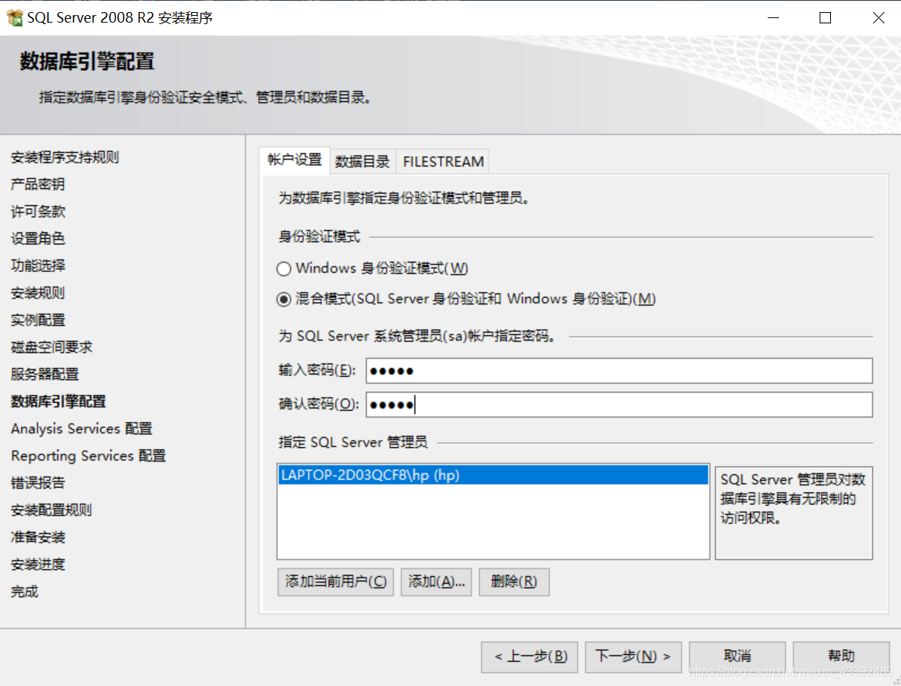The width and height of the screenshot is (901, 686).
Task: Click 安装进度 step in sidebar
Action: click(38, 564)
